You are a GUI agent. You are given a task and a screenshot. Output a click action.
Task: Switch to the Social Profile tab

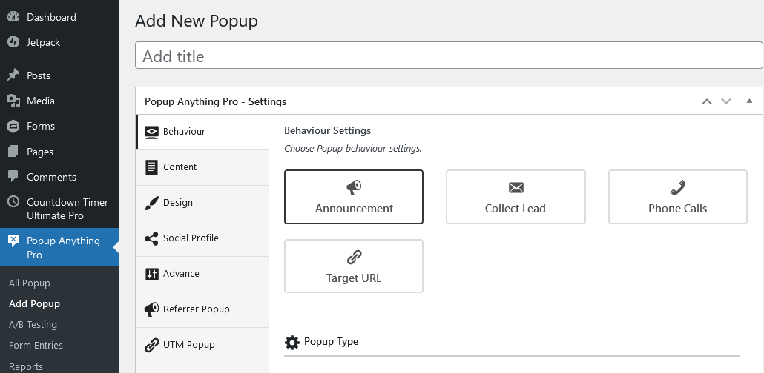coord(202,238)
